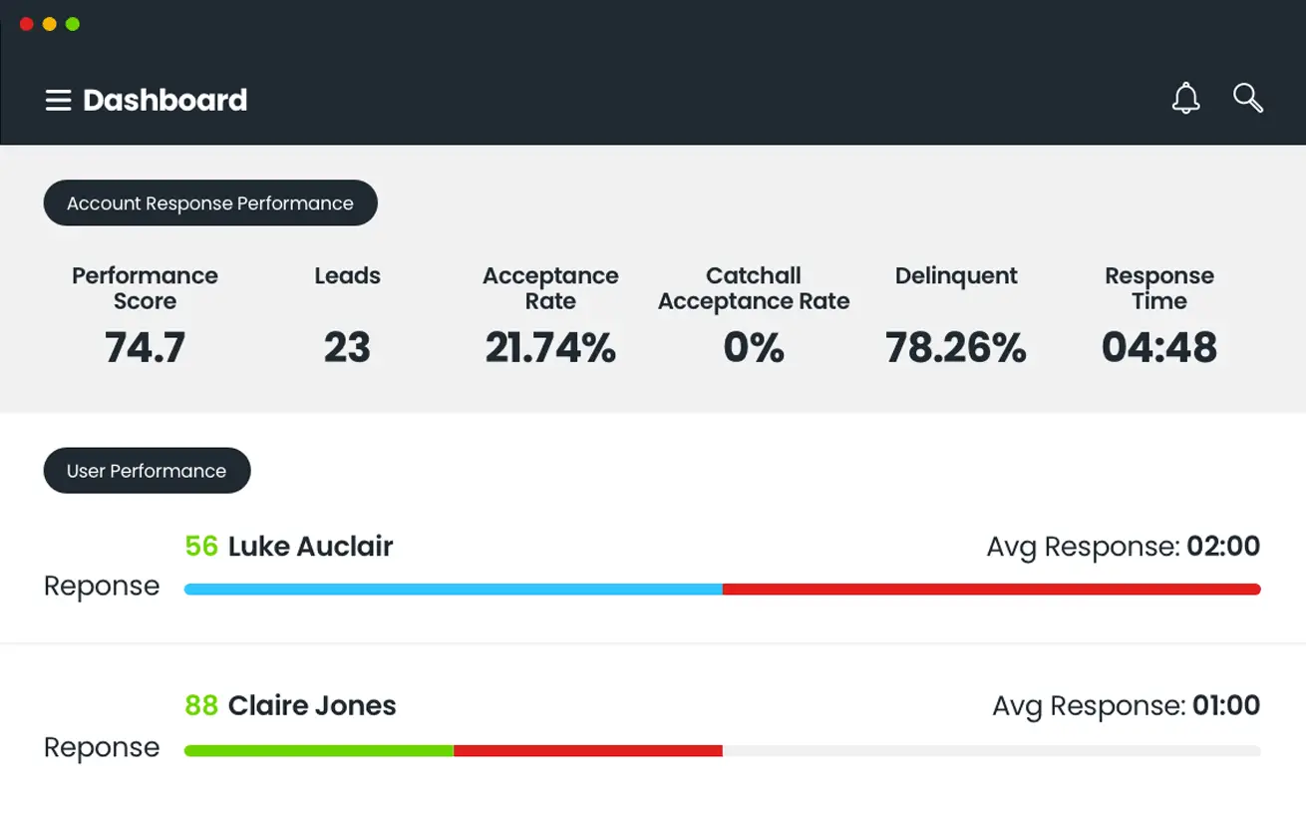Select Account Response Performance pill
This screenshot has width=1306, height=817.
click(210, 203)
